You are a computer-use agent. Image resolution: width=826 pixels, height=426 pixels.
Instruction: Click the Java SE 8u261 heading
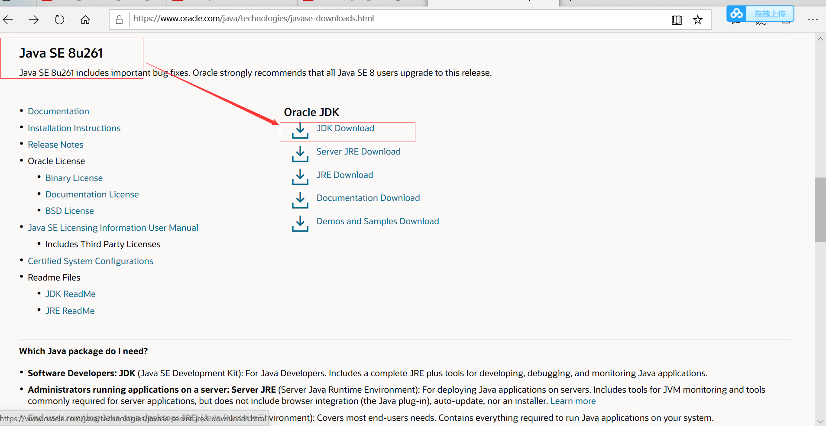coord(61,53)
